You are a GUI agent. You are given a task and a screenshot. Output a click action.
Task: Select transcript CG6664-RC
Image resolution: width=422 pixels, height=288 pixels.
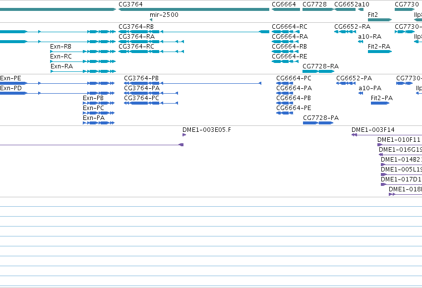coord(286,32)
